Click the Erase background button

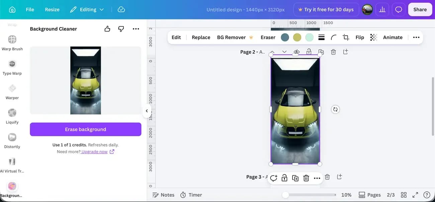click(x=86, y=129)
